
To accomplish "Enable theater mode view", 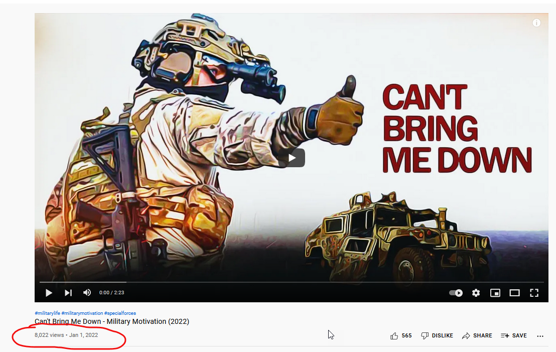I will click(514, 293).
